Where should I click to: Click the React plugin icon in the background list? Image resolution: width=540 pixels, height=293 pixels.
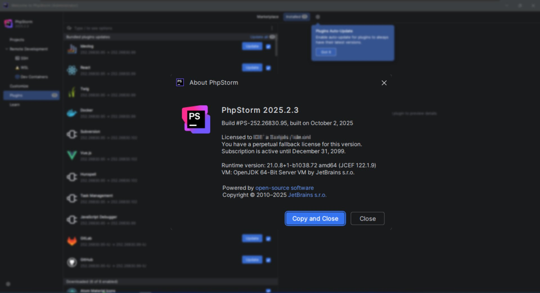(72, 70)
